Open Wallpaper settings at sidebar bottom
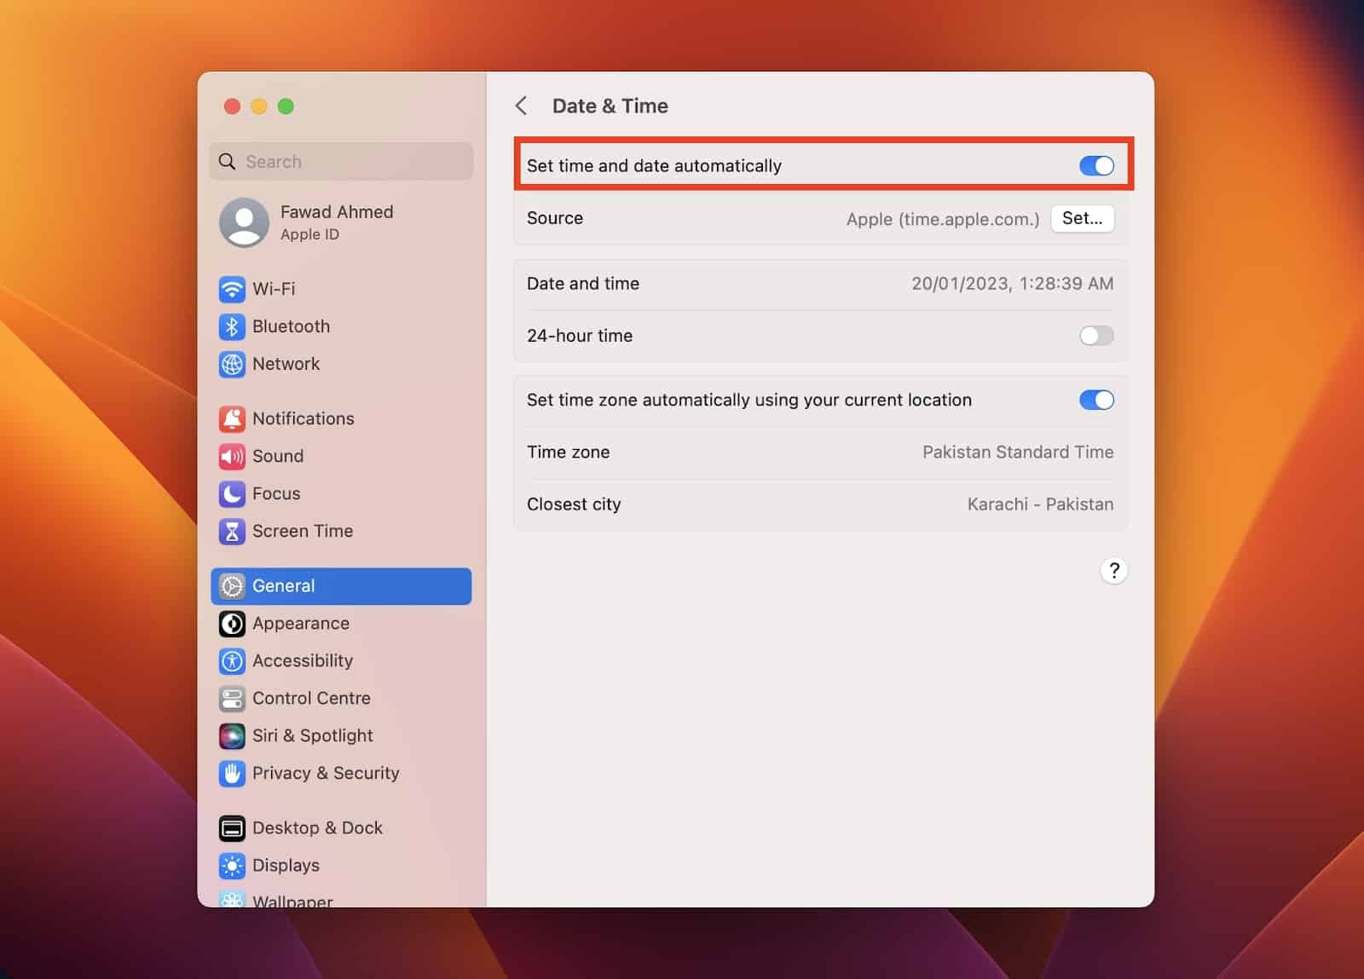The height and width of the screenshot is (979, 1364). coord(341,898)
